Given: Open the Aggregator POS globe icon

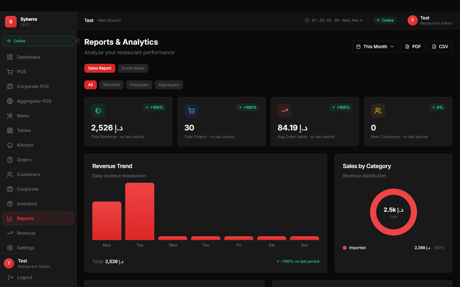Looking at the screenshot, I should point(10,101).
